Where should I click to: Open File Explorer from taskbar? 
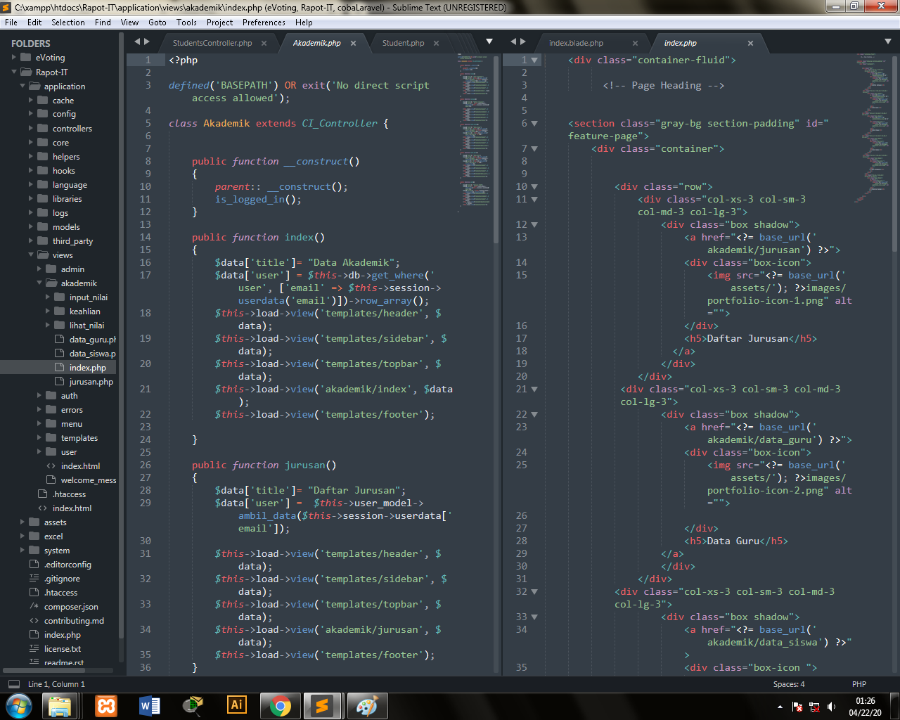[60, 706]
